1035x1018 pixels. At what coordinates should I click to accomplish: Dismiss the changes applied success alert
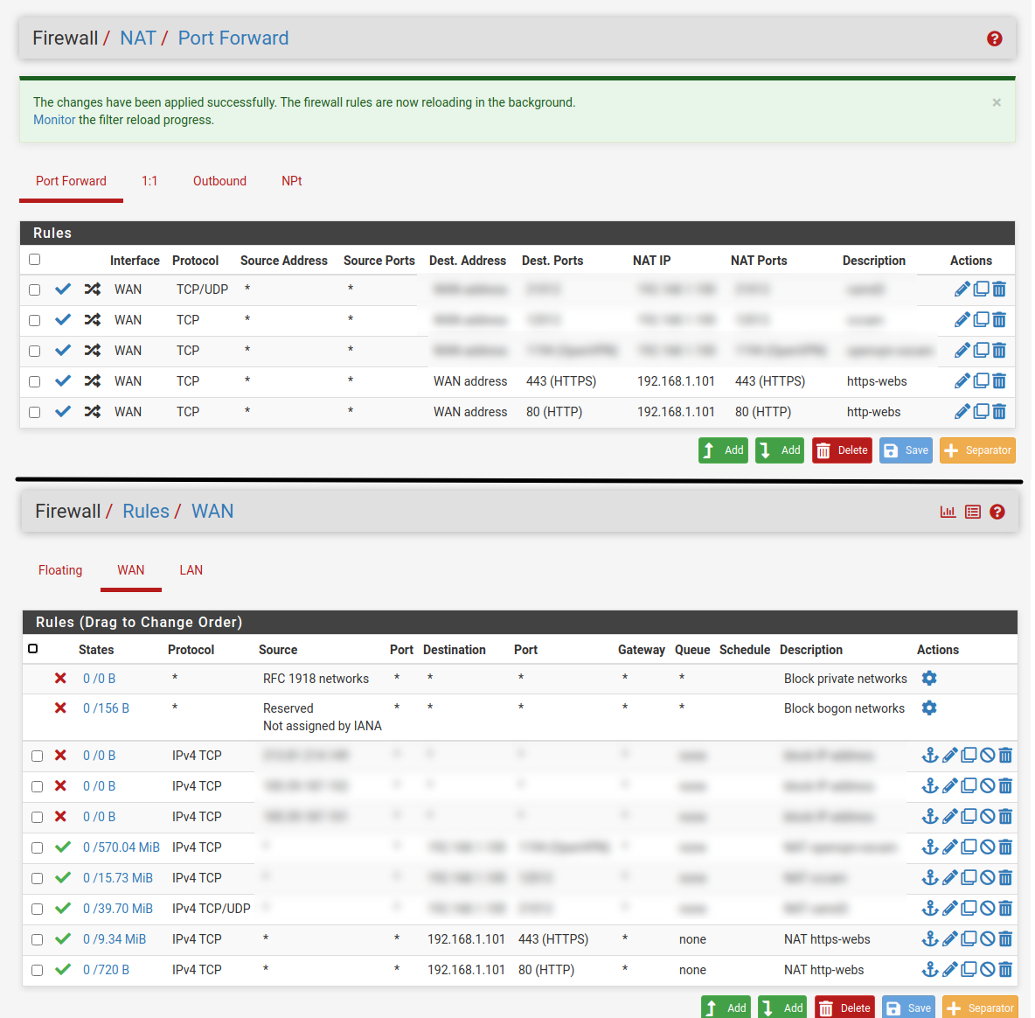[x=997, y=102]
